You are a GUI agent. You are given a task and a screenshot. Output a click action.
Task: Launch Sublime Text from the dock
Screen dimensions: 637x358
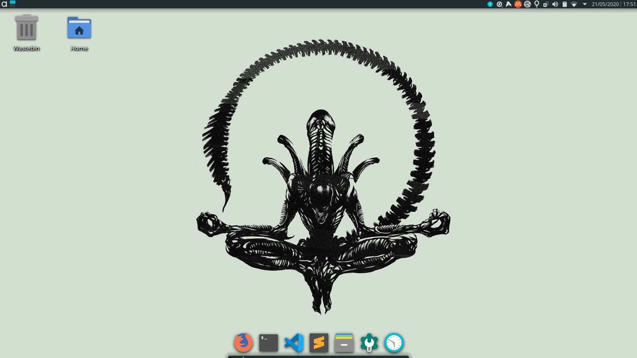[x=319, y=343]
